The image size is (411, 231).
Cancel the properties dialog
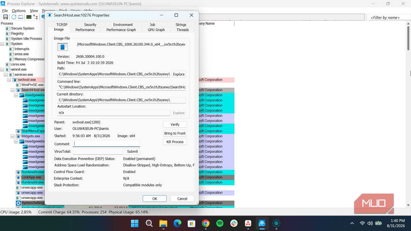[x=182, y=199]
